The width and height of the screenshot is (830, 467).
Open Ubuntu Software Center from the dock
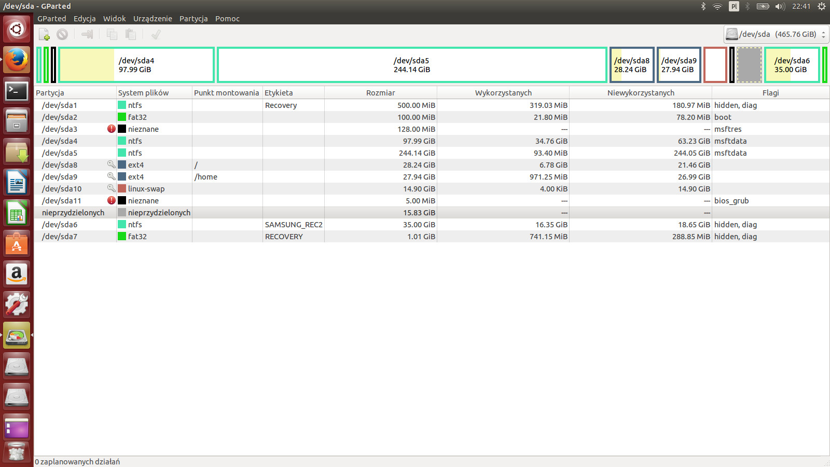(17, 243)
